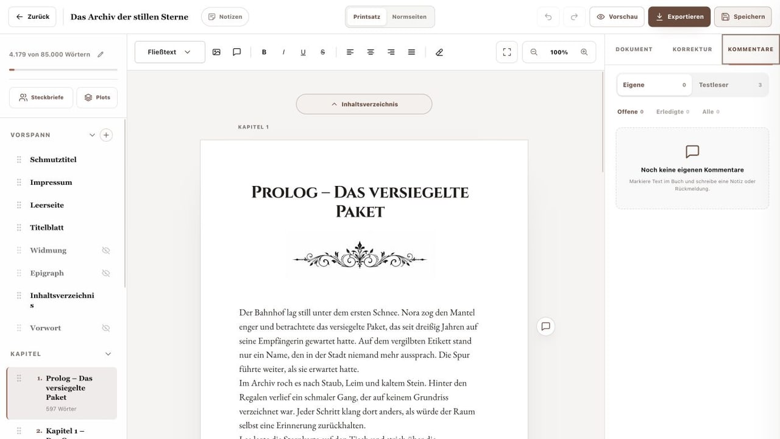Toggle underline formatting
Screen dimensions: 780x439
[303, 52]
